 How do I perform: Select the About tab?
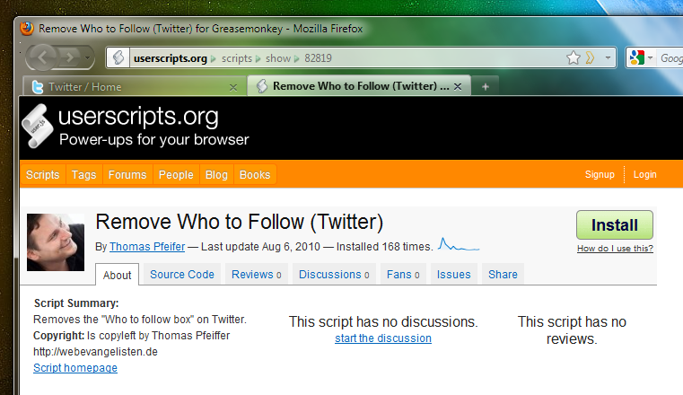pos(118,275)
